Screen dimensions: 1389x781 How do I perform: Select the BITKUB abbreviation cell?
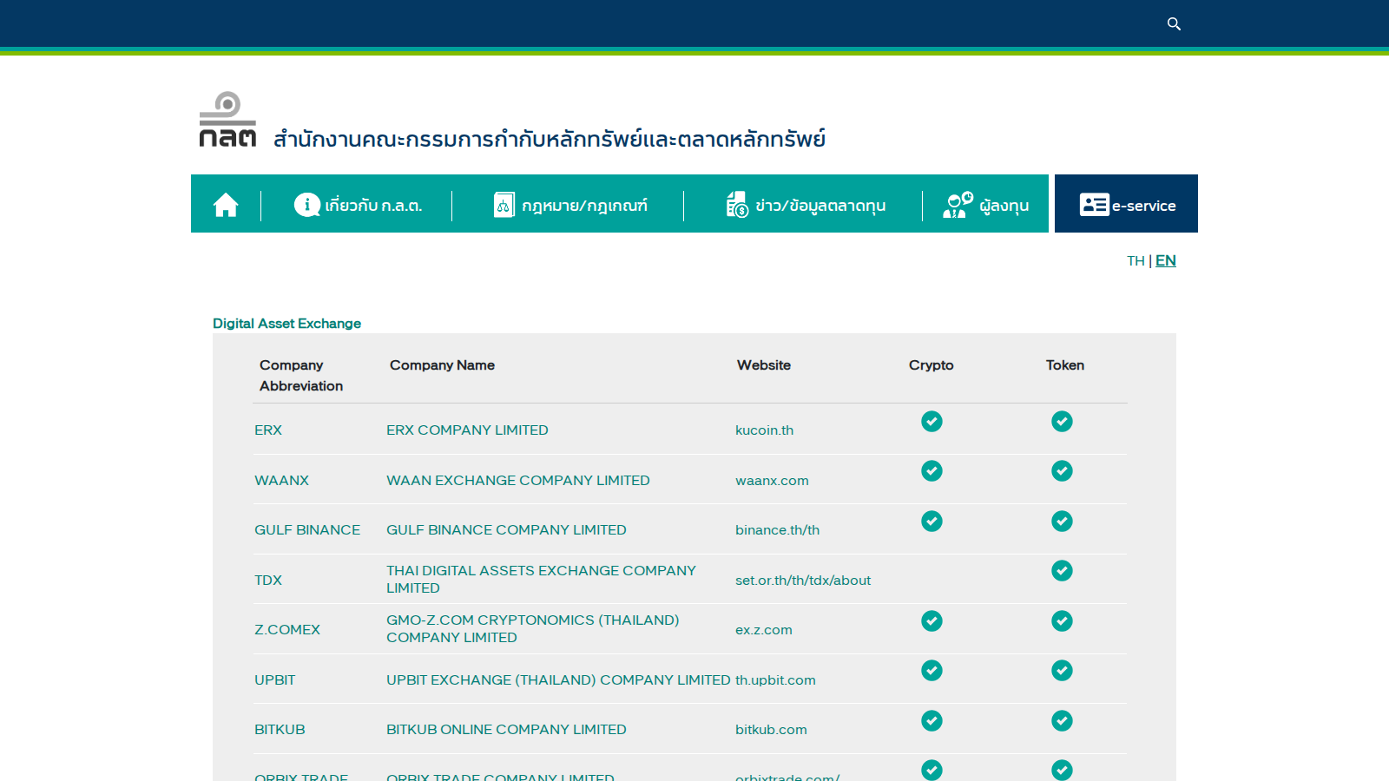(280, 730)
